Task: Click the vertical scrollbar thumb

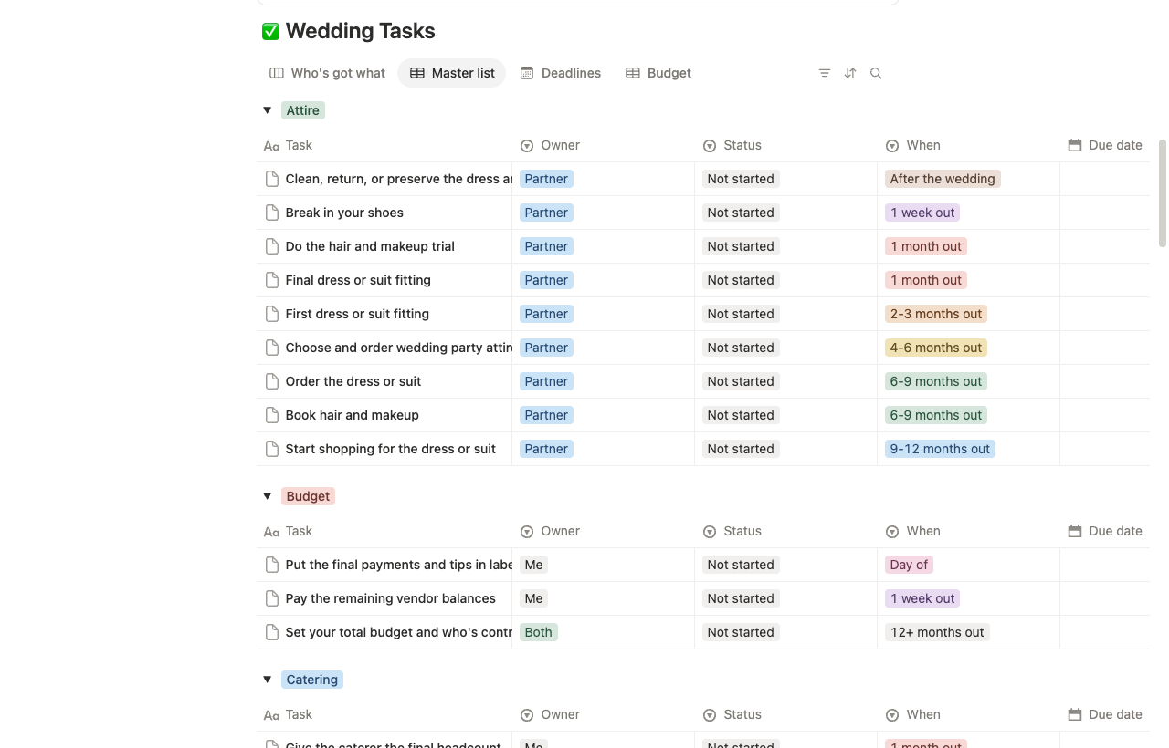Action: [x=1163, y=193]
